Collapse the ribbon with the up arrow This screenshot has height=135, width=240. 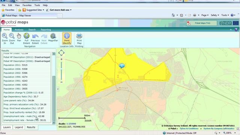coord(231,30)
